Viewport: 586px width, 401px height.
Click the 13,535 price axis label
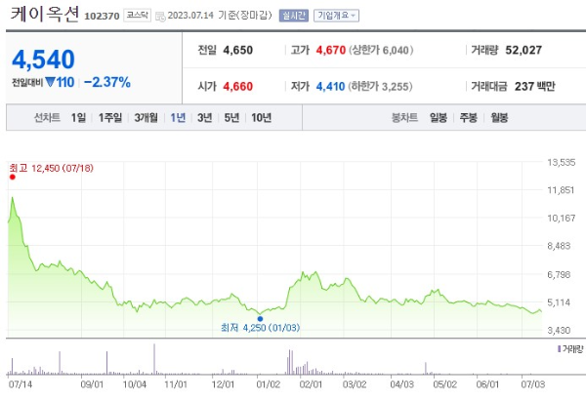[x=562, y=162]
